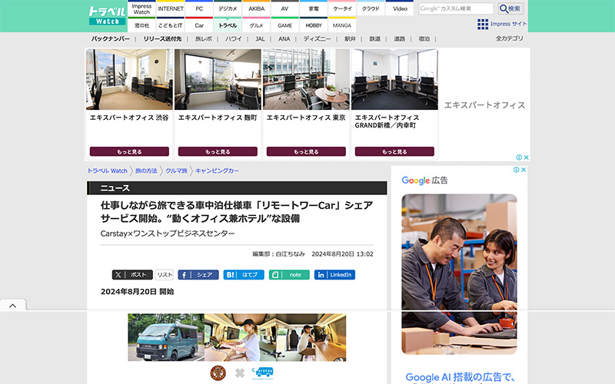Open the Video tab
This screenshot has height=384, width=615.
click(x=400, y=8)
